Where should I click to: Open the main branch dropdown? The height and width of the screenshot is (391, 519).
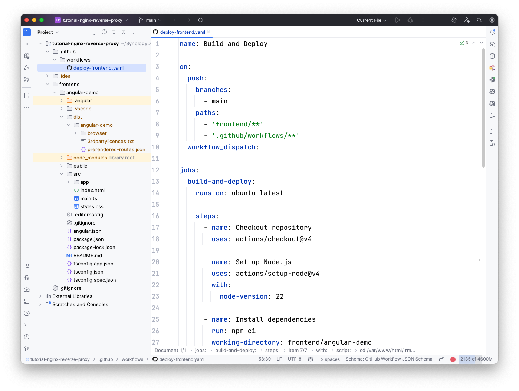pos(150,20)
